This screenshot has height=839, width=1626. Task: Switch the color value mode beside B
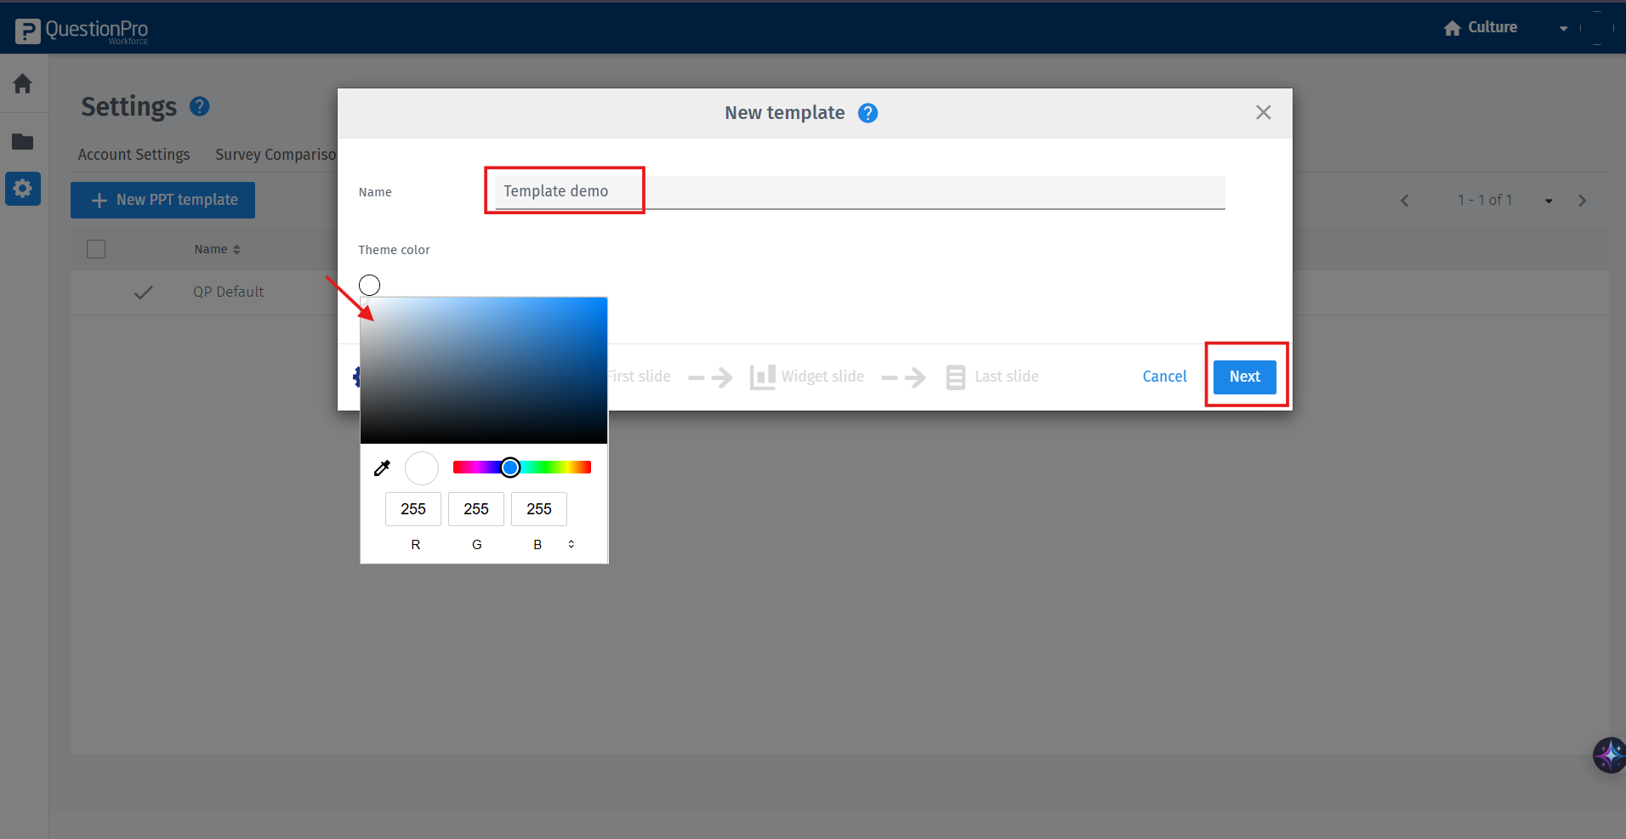click(571, 544)
